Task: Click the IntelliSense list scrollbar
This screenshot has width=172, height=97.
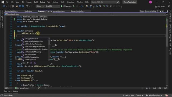Action: [49, 49]
